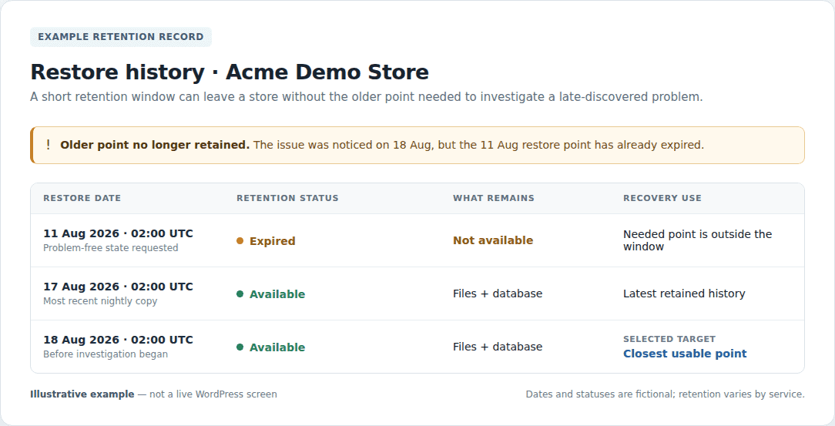Viewport: 835px width, 426px height.
Task: Select the 18 Aug 2026 · 02:00 UTC date
Action: pos(118,340)
